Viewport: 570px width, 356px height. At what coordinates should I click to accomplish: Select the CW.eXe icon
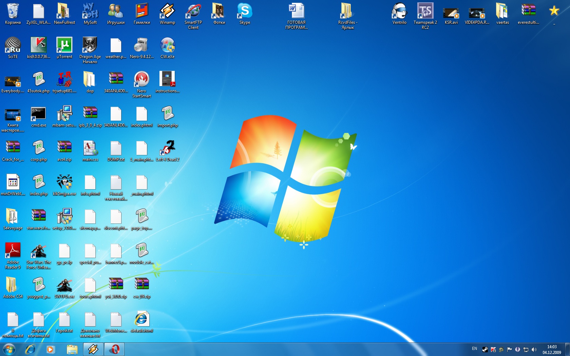[x=167, y=48]
